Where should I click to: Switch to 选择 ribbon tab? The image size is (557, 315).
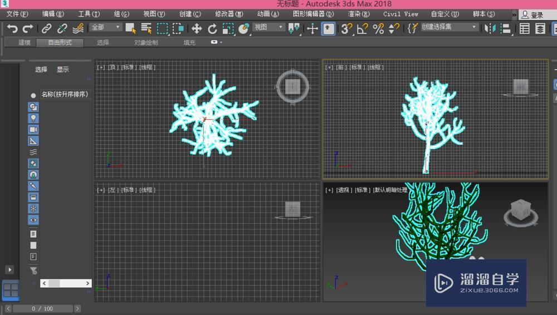pos(103,43)
